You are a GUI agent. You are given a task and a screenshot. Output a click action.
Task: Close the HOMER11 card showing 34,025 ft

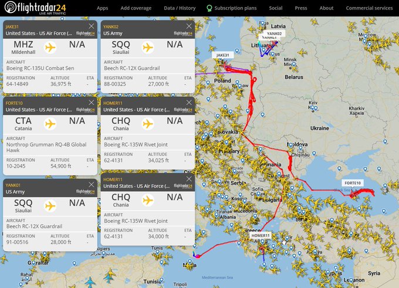click(189, 102)
